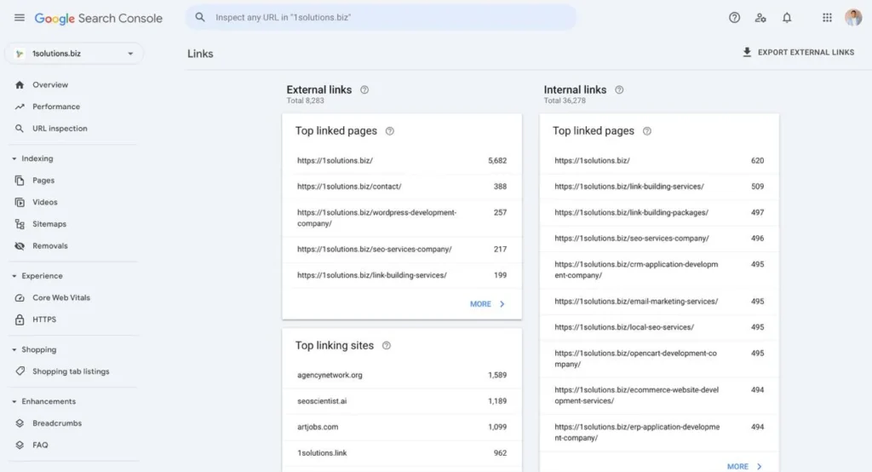Screen dimensions: 872x472
Task: Collapse the Enhancements section
Action: (14, 401)
